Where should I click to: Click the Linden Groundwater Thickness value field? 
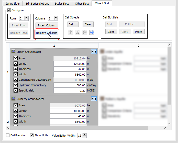70,69
